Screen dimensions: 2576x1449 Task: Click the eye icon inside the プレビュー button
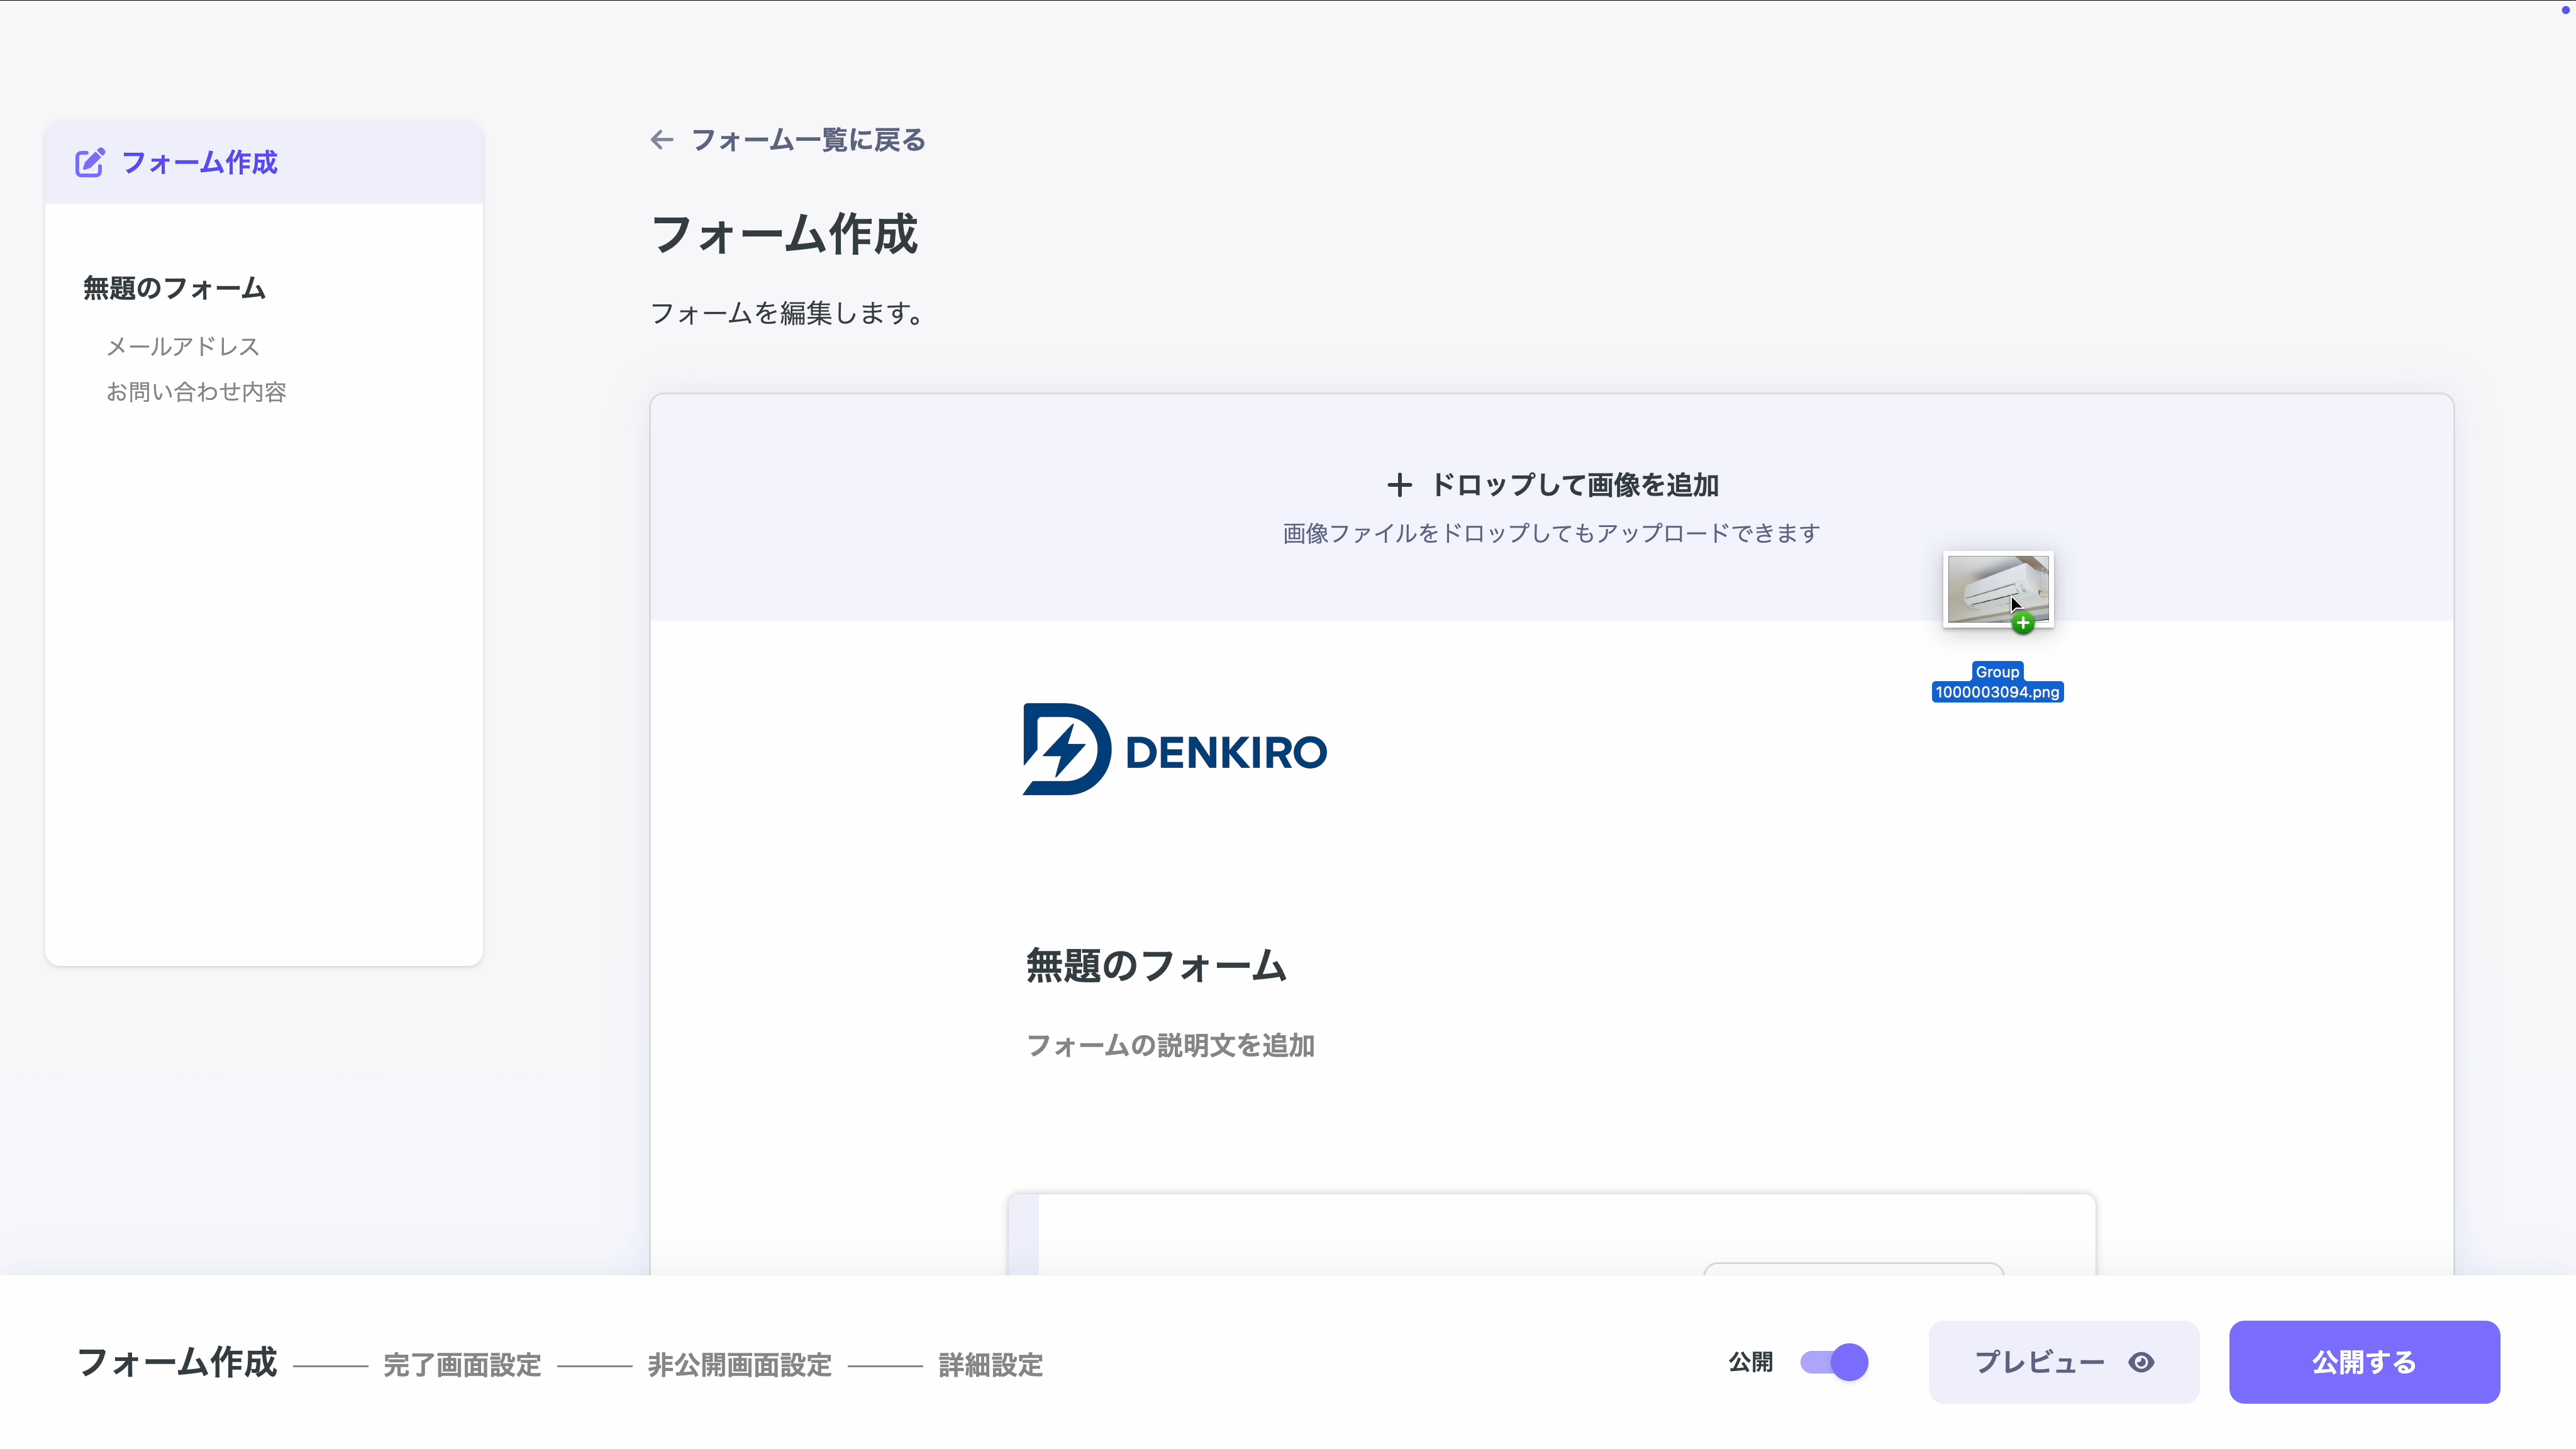click(x=2142, y=1362)
